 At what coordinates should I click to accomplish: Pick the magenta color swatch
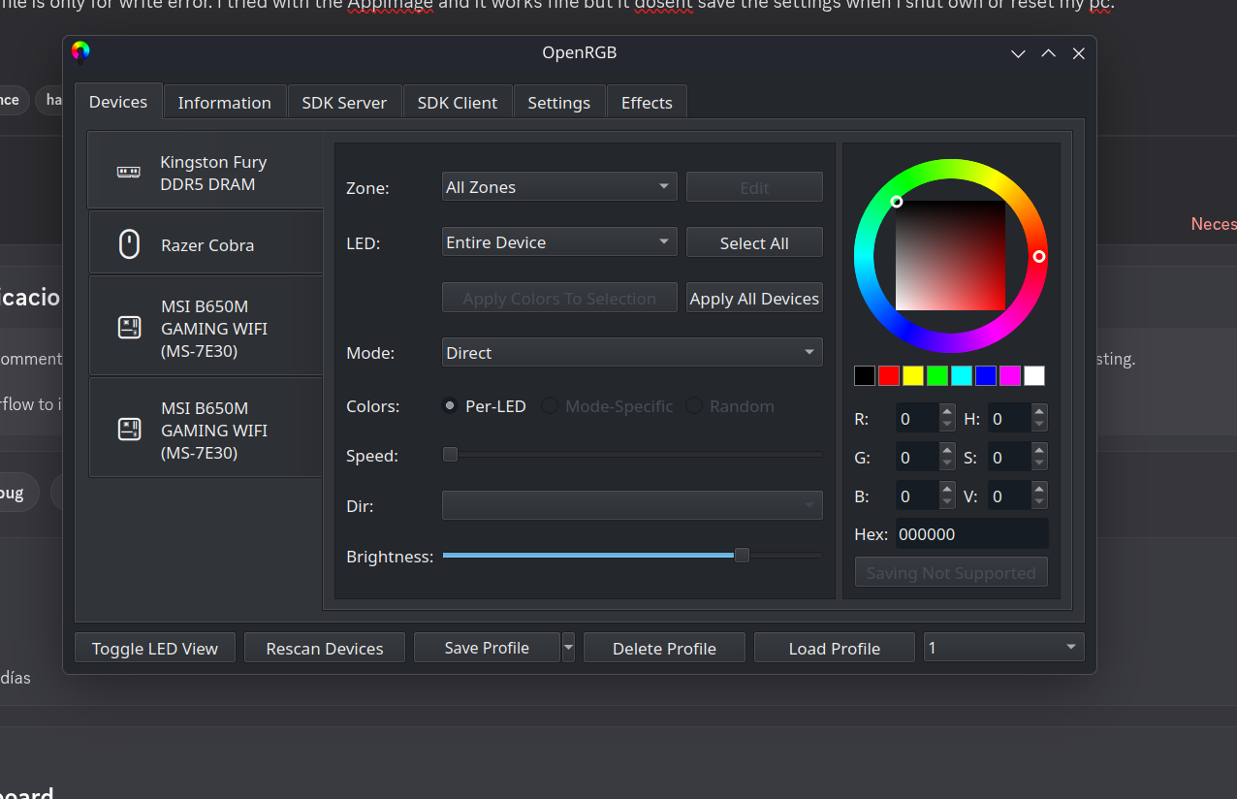point(1010,376)
